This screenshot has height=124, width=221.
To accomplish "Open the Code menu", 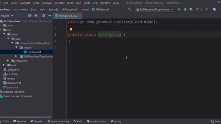I will tap(36, 3).
